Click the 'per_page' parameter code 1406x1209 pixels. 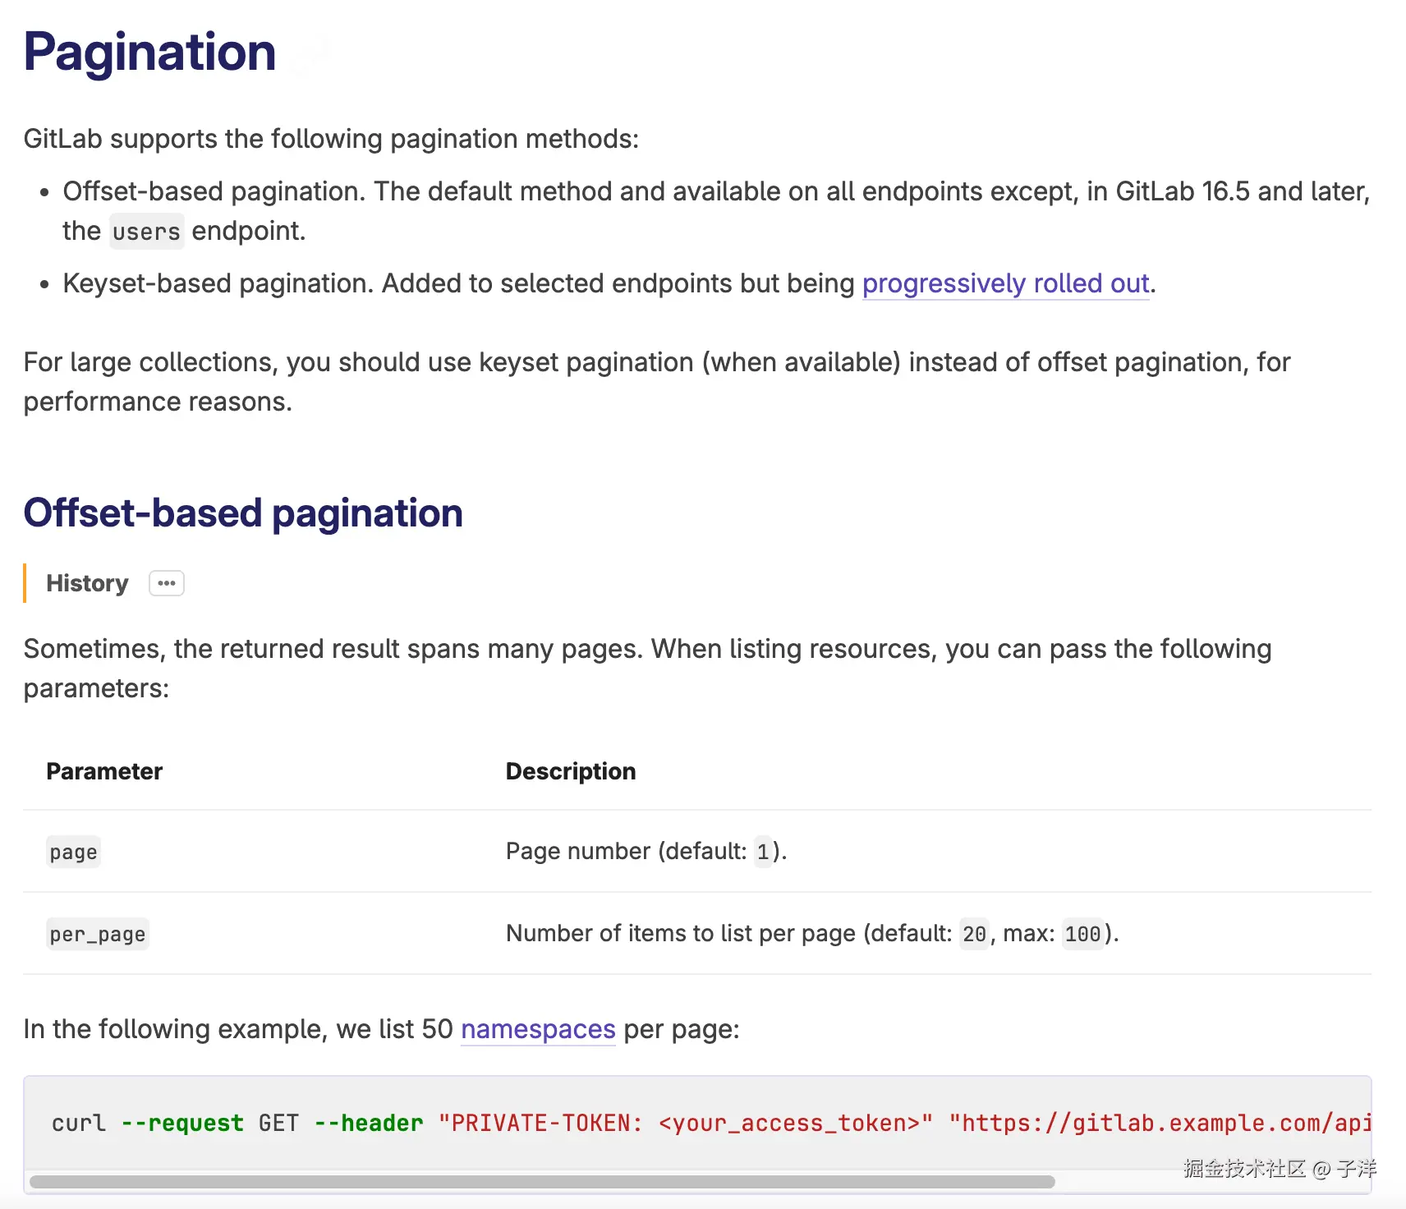point(97,935)
